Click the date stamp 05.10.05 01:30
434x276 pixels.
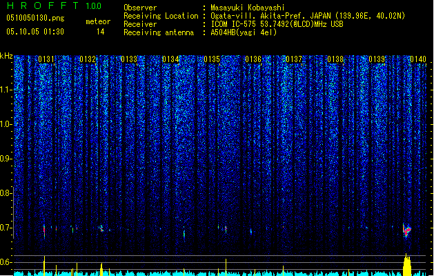[35, 32]
